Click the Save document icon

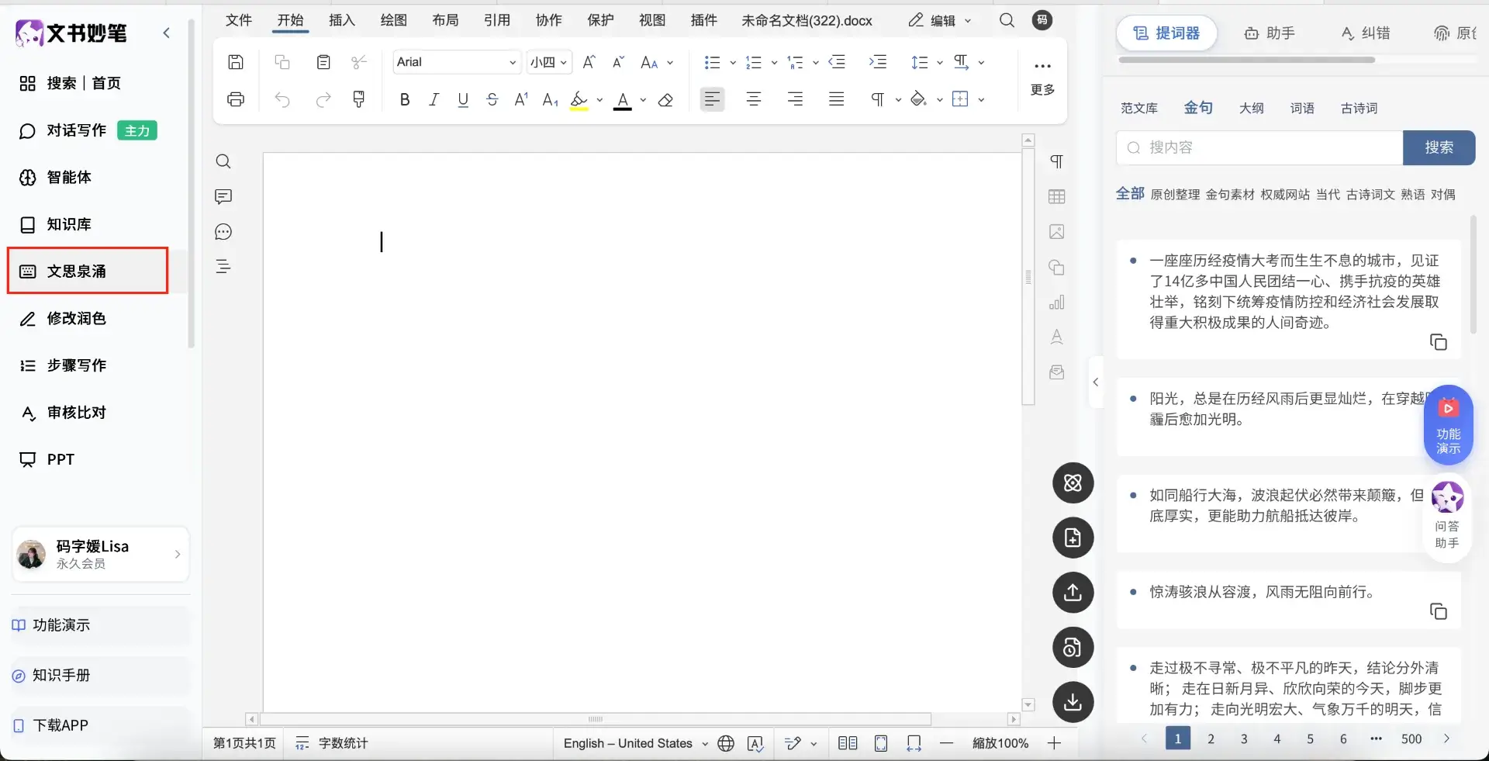pos(236,62)
